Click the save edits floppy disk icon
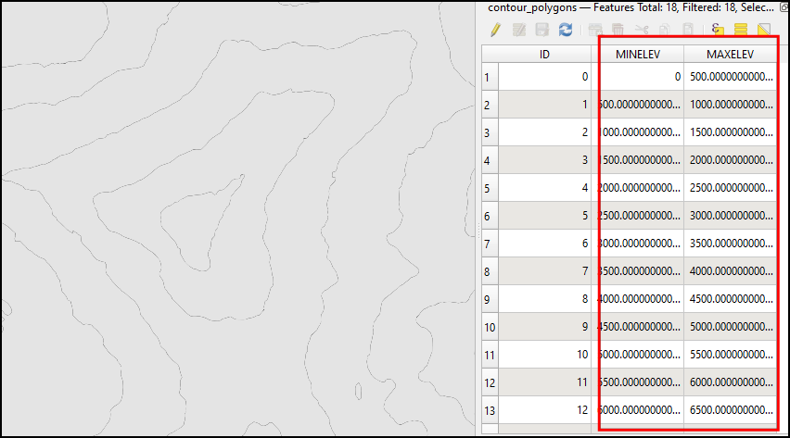Image resolution: width=790 pixels, height=438 pixels. (x=542, y=30)
